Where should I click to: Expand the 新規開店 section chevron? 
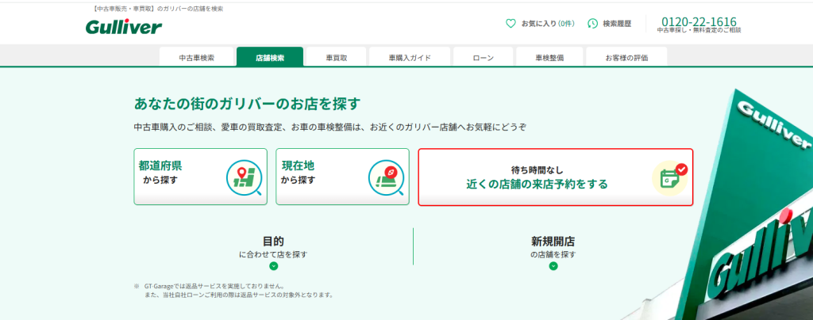553,266
